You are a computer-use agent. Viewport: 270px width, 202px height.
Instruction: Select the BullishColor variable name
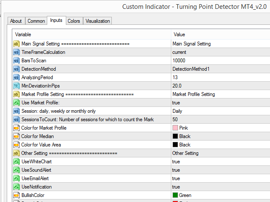tap(33, 195)
